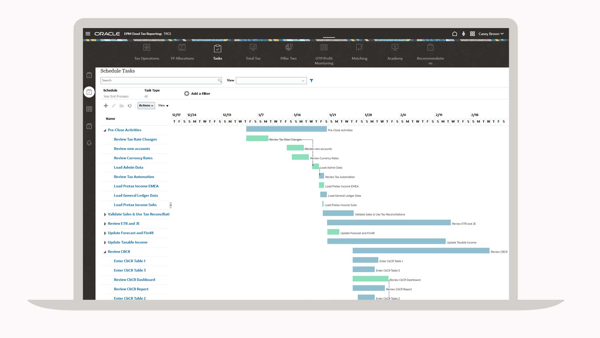600x338 pixels.
Task: Switch to the Matching tab
Action: pos(359,52)
